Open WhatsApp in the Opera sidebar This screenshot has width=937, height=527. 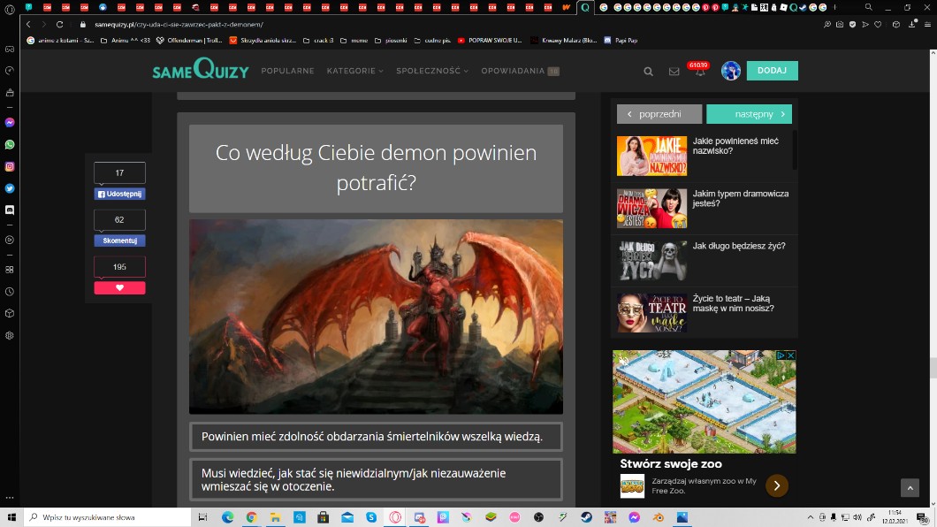(x=10, y=144)
